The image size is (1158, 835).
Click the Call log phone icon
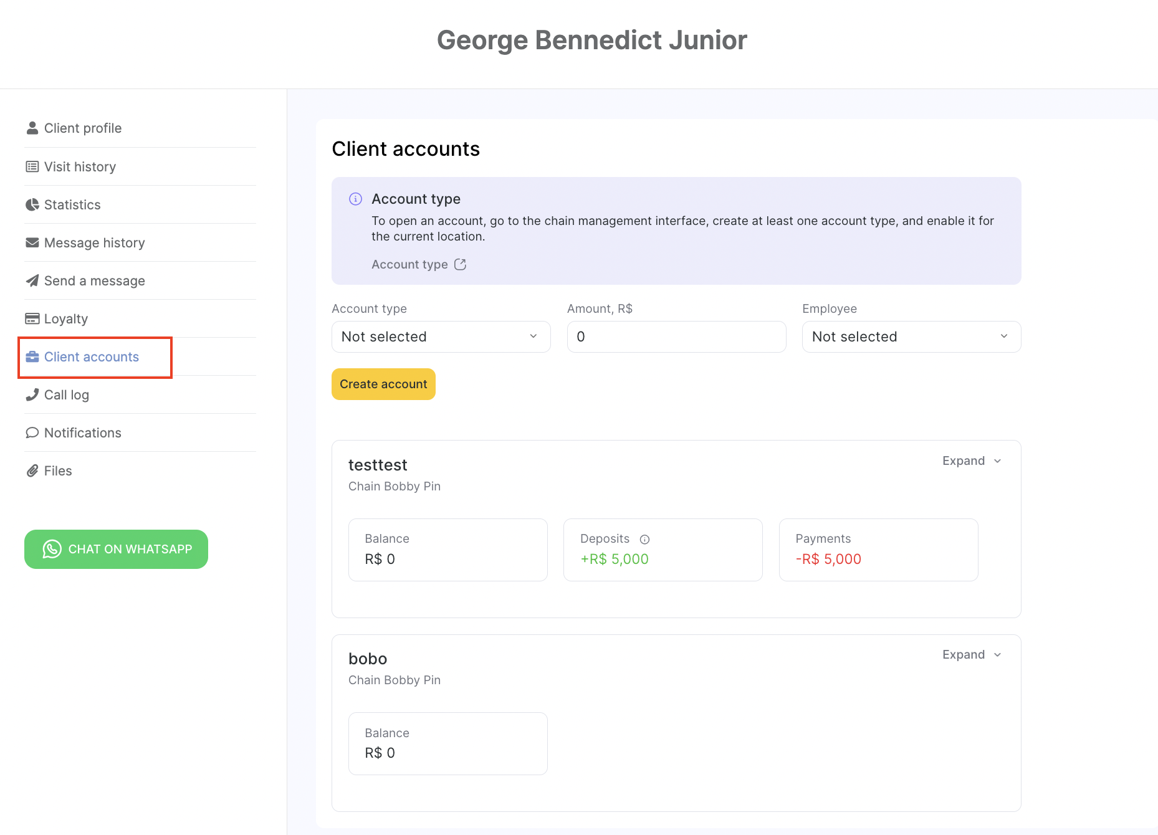pyautogui.click(x=32, y=394)
